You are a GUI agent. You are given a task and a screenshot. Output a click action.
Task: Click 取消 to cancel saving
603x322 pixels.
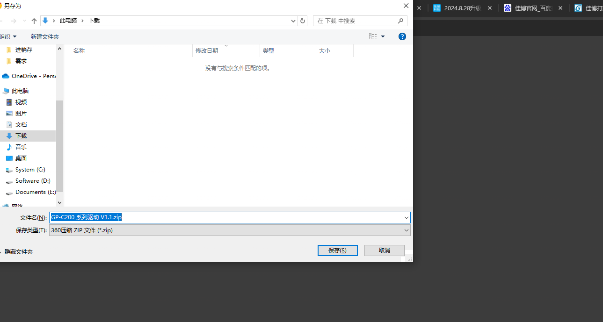coord(384,250)
